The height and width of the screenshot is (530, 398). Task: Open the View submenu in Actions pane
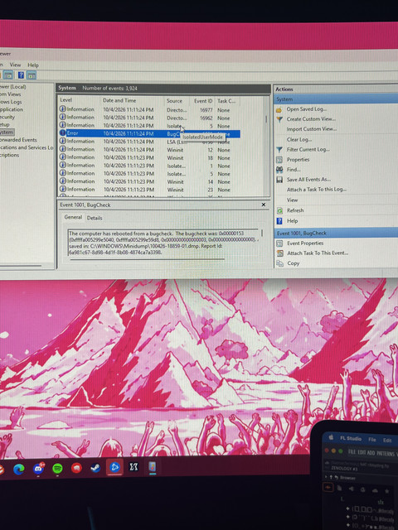click(x=293, y=200)
